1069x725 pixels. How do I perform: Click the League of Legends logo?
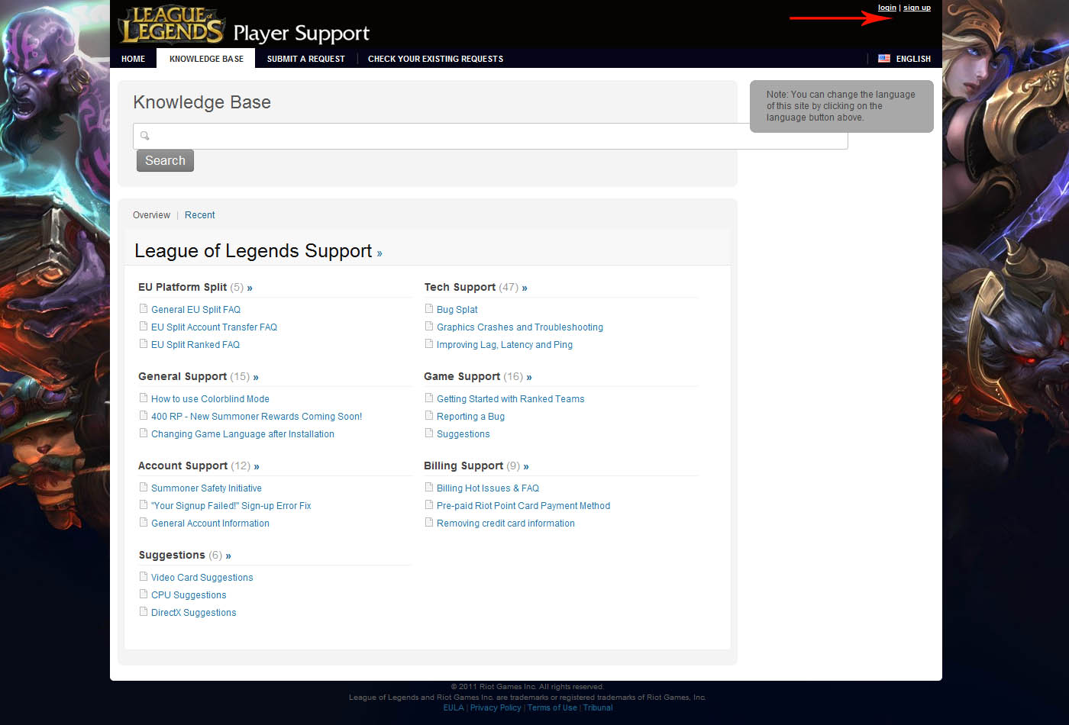point(170,24)
